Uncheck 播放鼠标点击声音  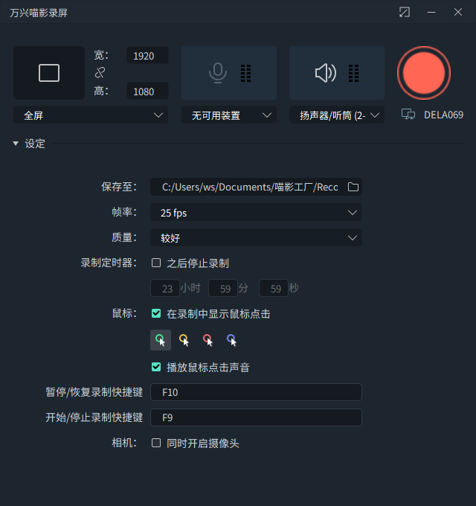[x=156, y=367]
